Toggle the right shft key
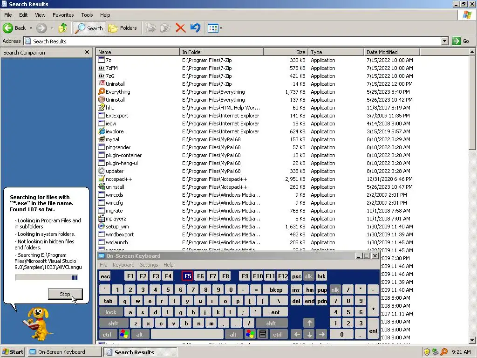Image resolution: width=477 pixels, height=358 pixels. (271, 324)
